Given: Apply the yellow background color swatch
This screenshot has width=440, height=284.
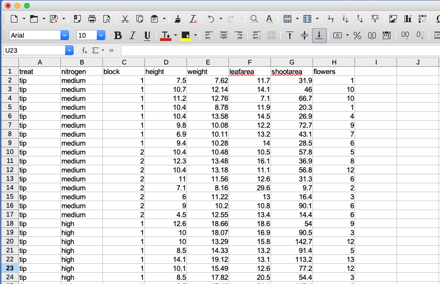Looking at the screenshot, I should tap(186, 35).
